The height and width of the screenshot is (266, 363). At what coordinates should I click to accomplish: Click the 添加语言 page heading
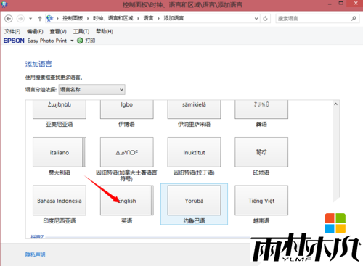(38, 64)
